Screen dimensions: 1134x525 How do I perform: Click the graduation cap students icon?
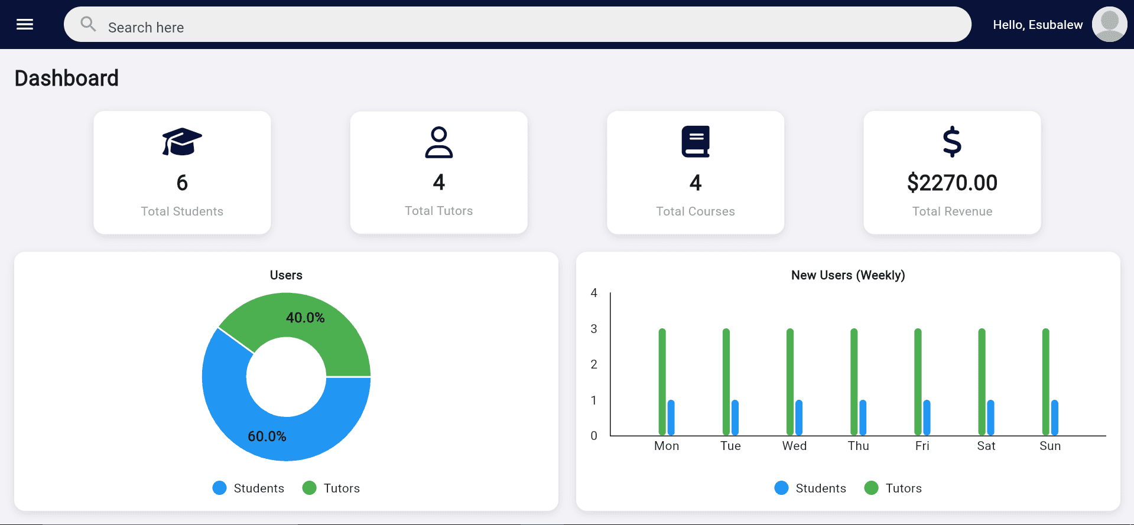point(182,142)
